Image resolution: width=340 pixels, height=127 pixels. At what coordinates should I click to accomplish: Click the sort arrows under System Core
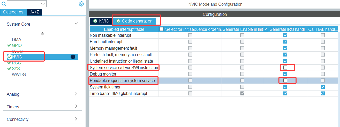[42, 34]
